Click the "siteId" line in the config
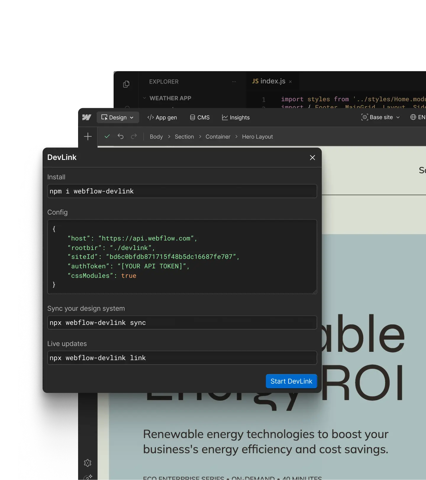 tap(153, 257)
